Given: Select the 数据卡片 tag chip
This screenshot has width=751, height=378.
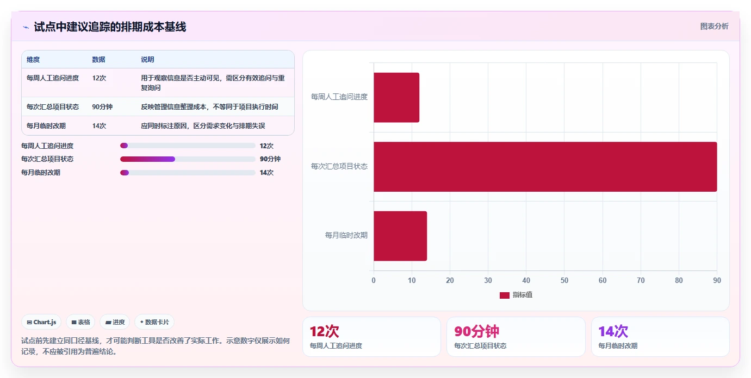Looking at the screenshot, I should click(x=154, y=322).
